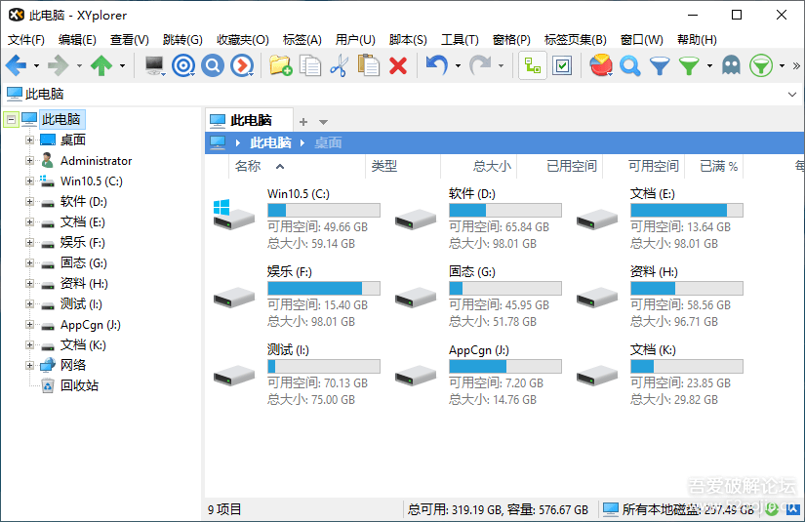Viewport: 805px width, 522px height.
Task: Select the 此电脑 tab
Action: pyautogui.click(x=250, y=120)
